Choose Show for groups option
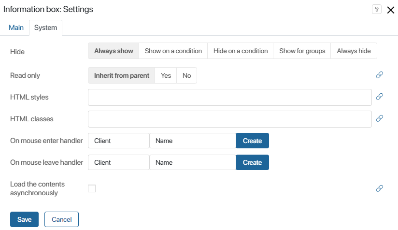 pyautogui.click(x=302, y=51)
